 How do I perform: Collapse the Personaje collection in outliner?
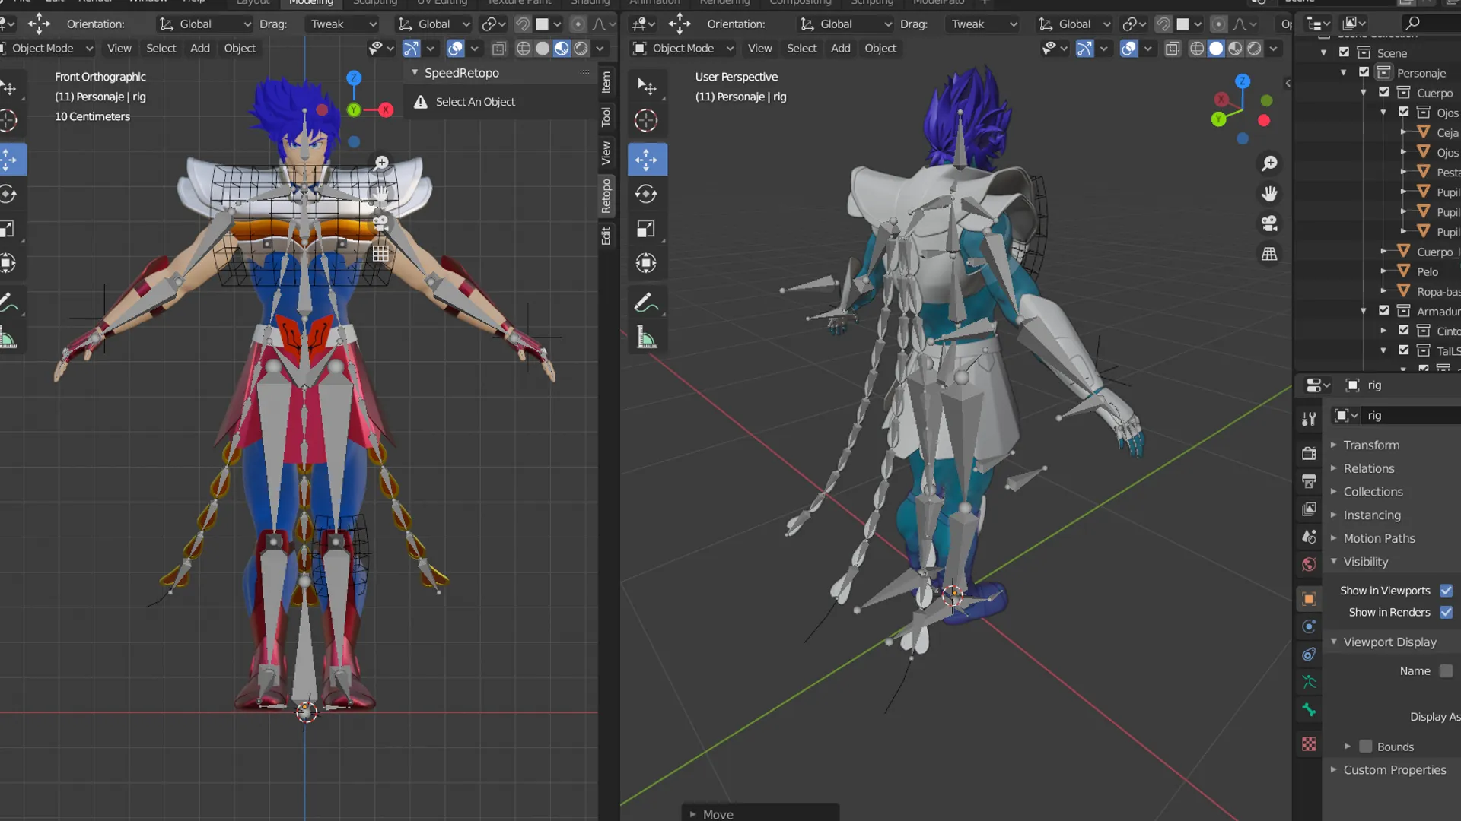tap(1344, 72)
